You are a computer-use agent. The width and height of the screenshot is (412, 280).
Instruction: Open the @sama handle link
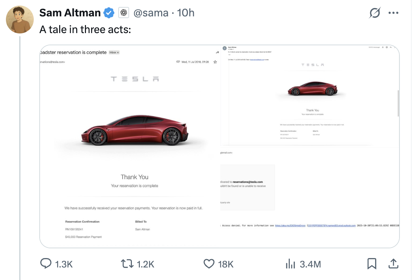(x=151, y=13)
